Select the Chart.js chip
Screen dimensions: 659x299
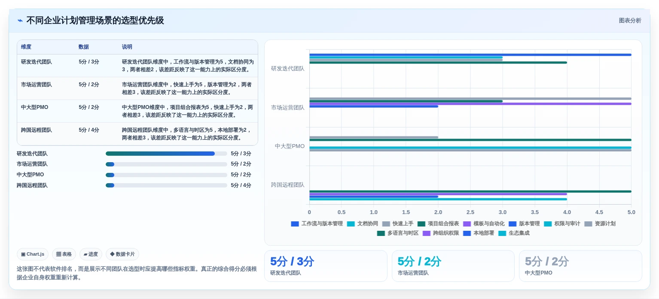click(x=33, y=254)
